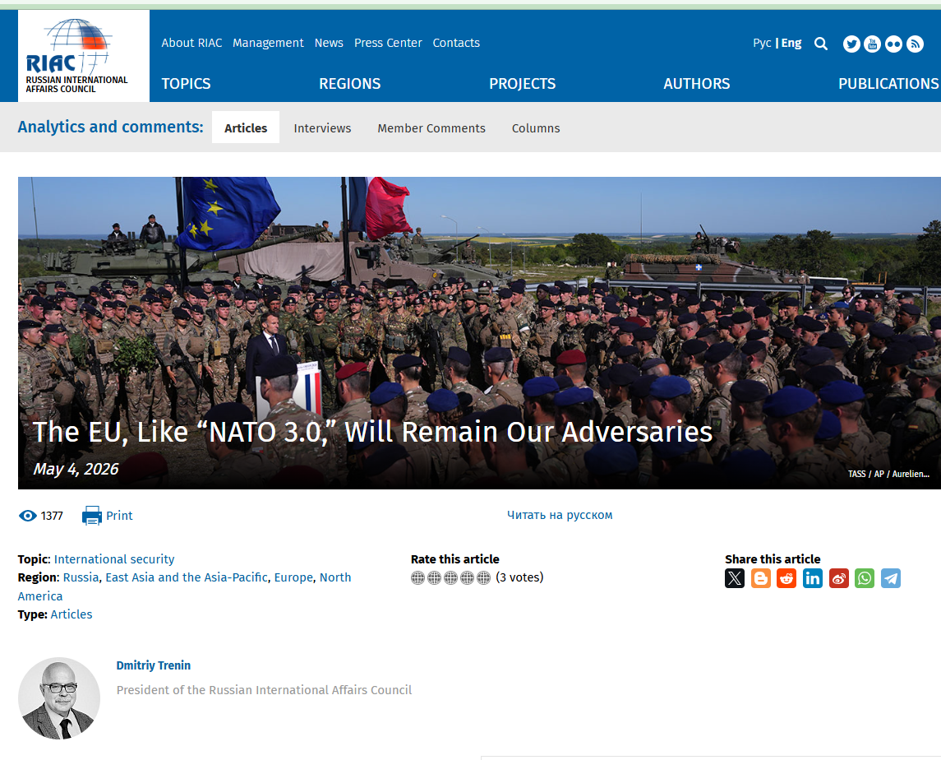Switch to Member Comments tab
Image resolution: width=941 pixels, height=760 pixels.
click(431, 128)
